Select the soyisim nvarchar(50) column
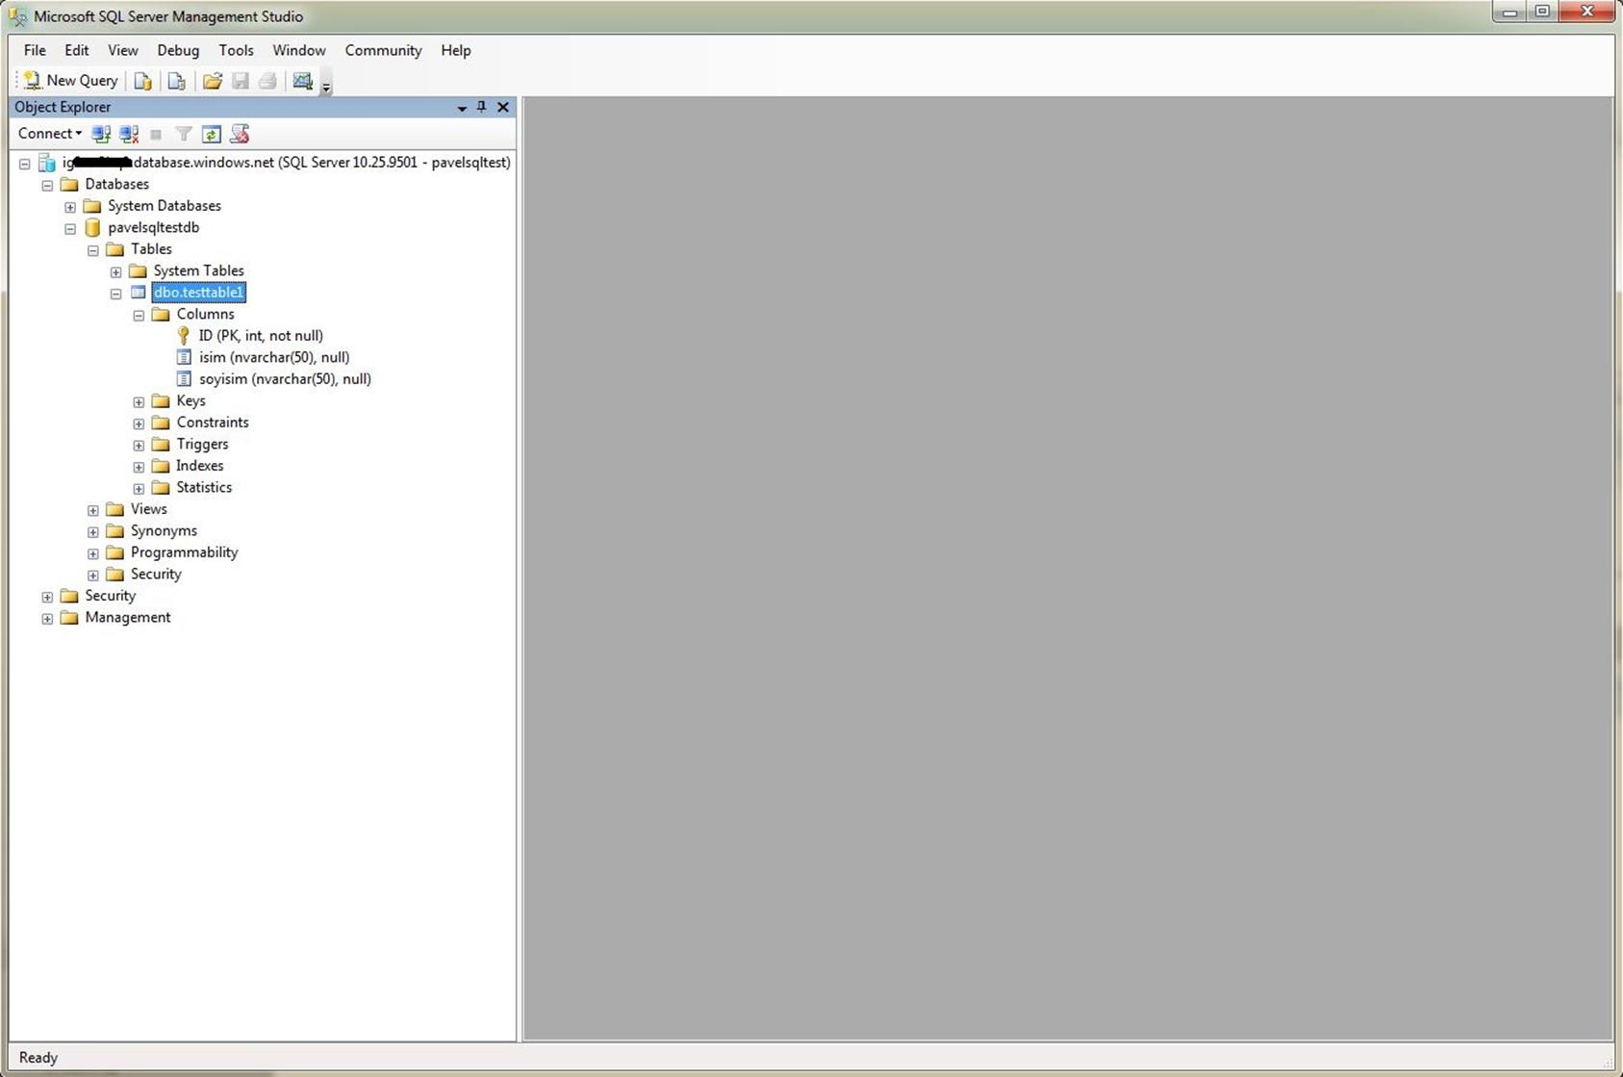 (x=285, y=378)
